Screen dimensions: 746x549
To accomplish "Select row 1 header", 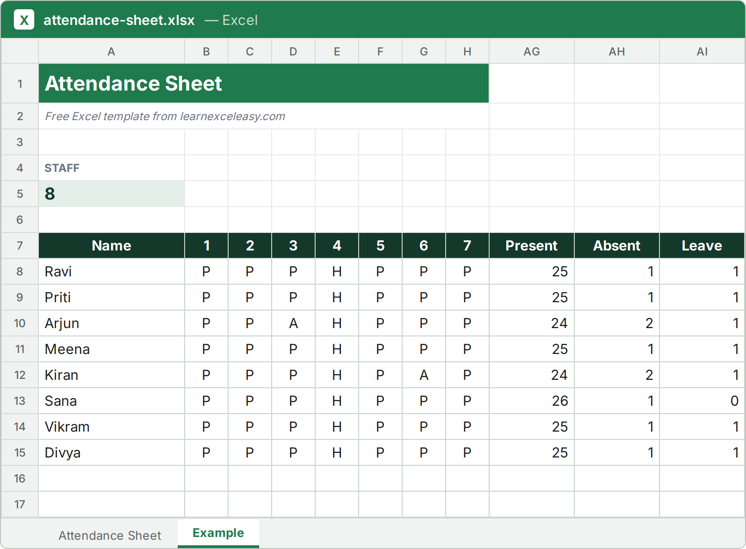I will [20, 84].
